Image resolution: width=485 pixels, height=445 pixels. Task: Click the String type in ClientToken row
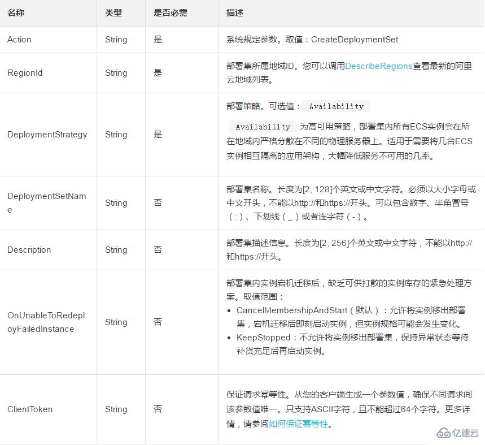[x=116, y=409]
